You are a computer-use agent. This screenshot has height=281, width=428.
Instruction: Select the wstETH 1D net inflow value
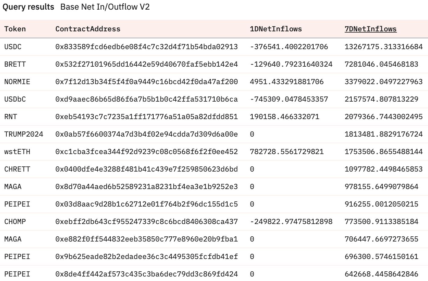286,152
